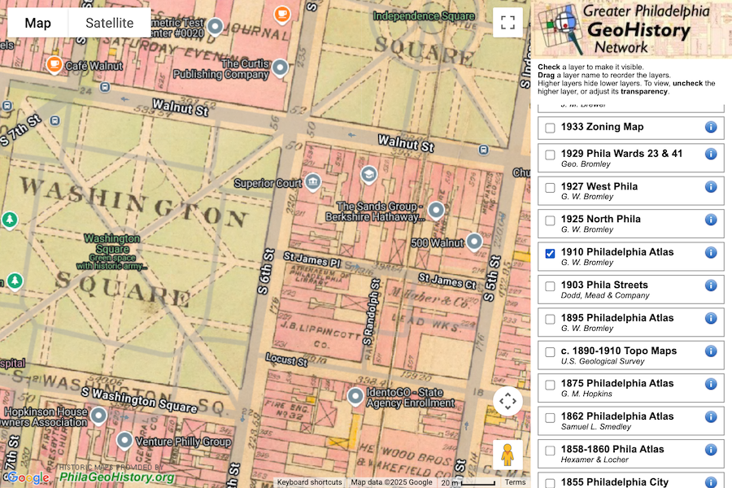Click the Terms link on map

pos(515,482)
